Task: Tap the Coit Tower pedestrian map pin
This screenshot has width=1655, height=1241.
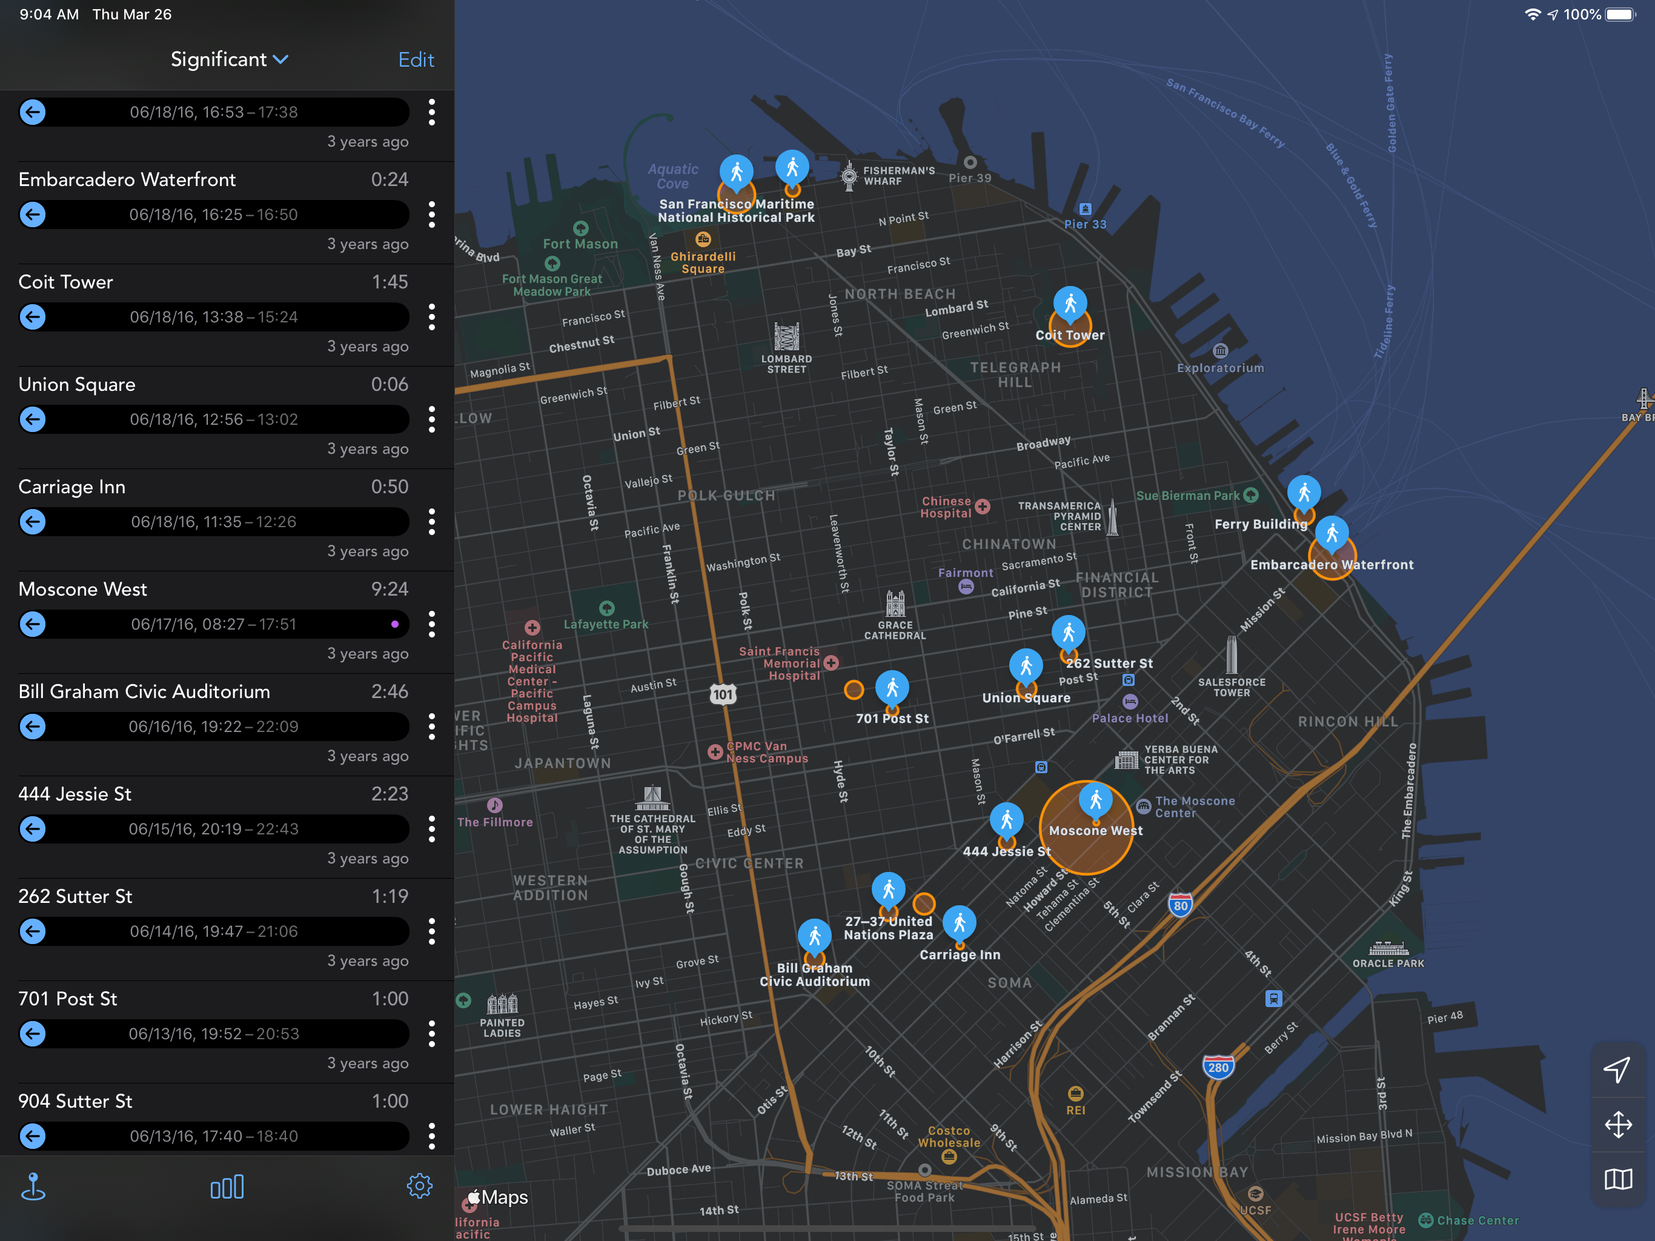Action: [1070, 303]
